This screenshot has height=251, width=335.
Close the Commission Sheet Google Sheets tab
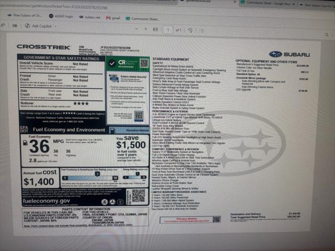294,4
